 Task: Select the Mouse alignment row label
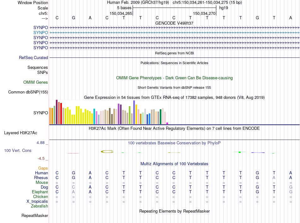click(x=42, y=183)
